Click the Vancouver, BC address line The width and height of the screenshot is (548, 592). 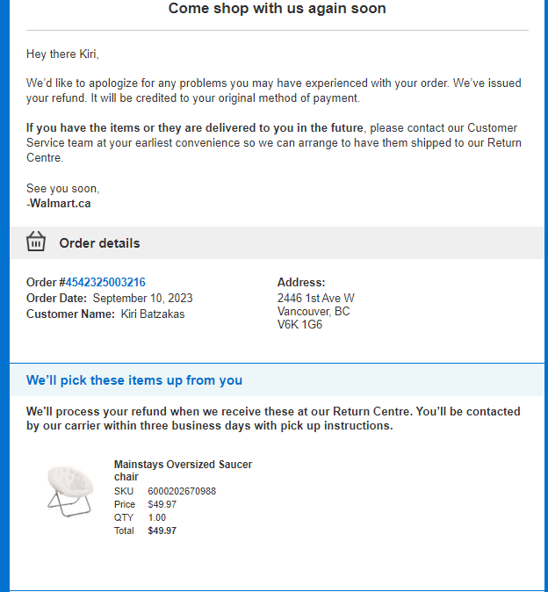[314, 312]
